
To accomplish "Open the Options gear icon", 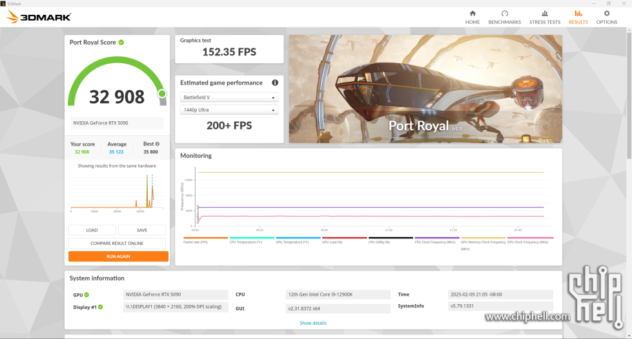I will pos(607,14).
